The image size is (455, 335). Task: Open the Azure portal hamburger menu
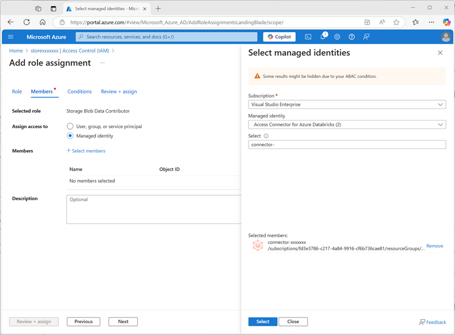11,37
